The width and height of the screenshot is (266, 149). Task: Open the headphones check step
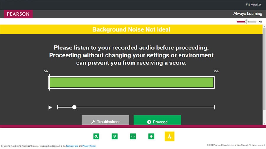(133, 136)
